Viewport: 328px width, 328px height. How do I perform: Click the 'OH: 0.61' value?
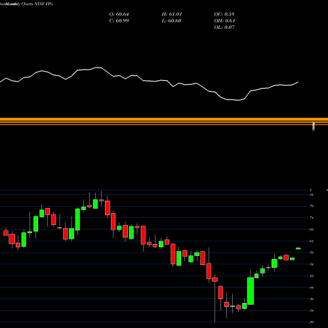(224, 21)
